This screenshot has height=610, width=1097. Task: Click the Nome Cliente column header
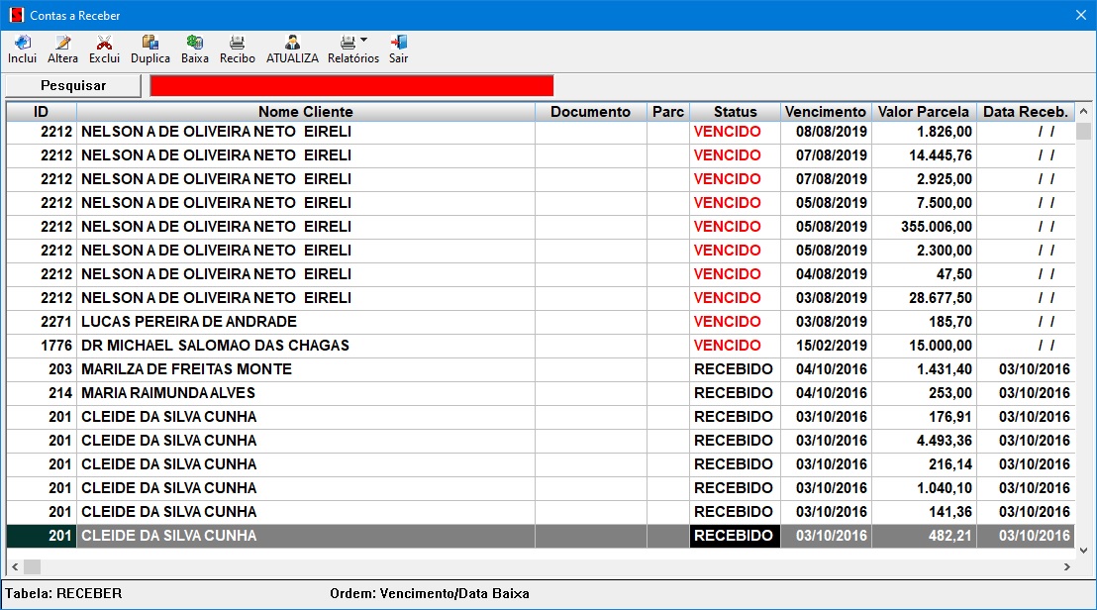coord(305,112)
